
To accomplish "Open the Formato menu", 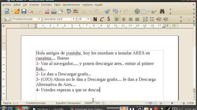I will [46, 5].
